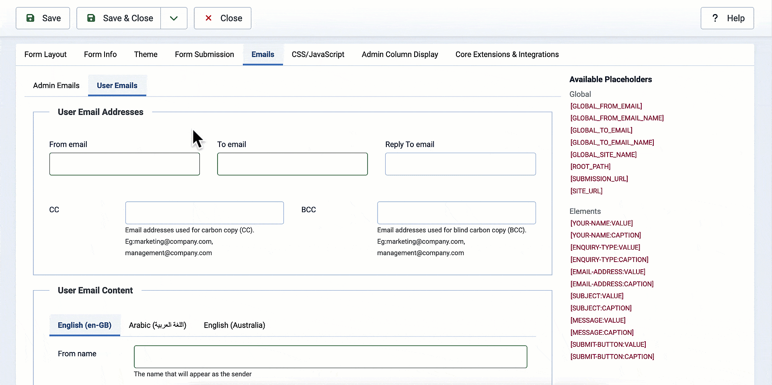The image size is (772, 385).
Task: Insert [ROOT_PATH] placeholder
Action: tap(590, 166)
